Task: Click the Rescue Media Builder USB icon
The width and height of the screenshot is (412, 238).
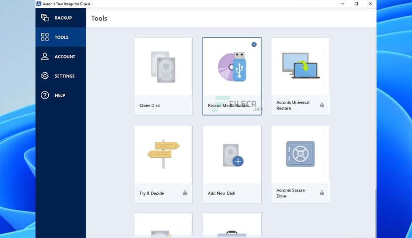Action: [x=232, y=67]
